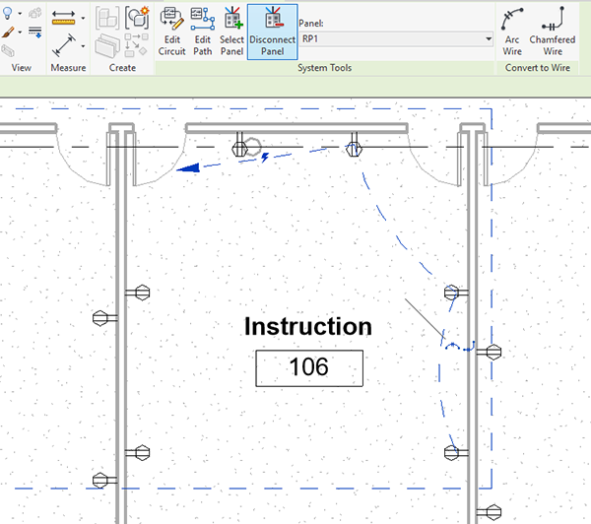Image resolution: width=591 pixels, height=524 pixels.
Task: Click the ruler Measure tool
Action: point(64,18)
